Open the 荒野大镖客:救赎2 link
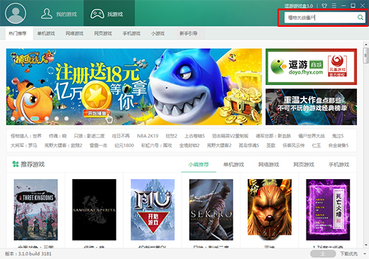 [x=63, y=145]
